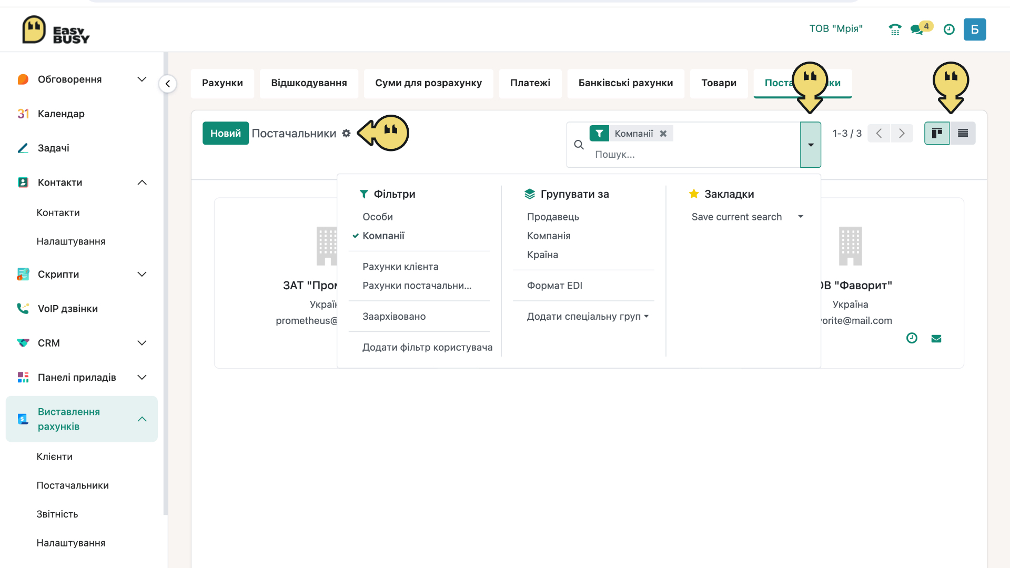The width and height of the screenshot is (1010, 568).
Task: Open the activities clock icon in header
Action: point(949,29)
